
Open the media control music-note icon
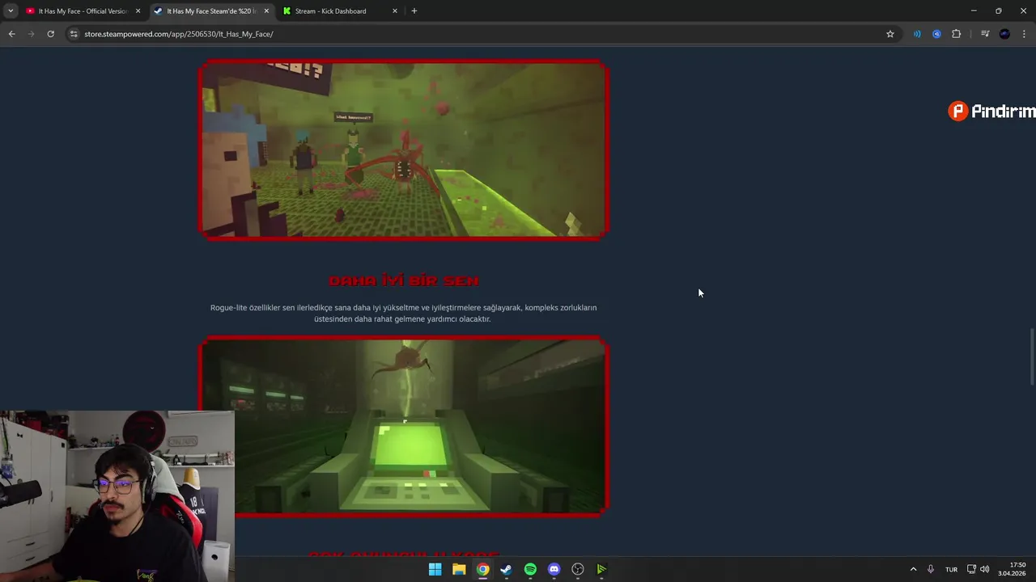985,34
